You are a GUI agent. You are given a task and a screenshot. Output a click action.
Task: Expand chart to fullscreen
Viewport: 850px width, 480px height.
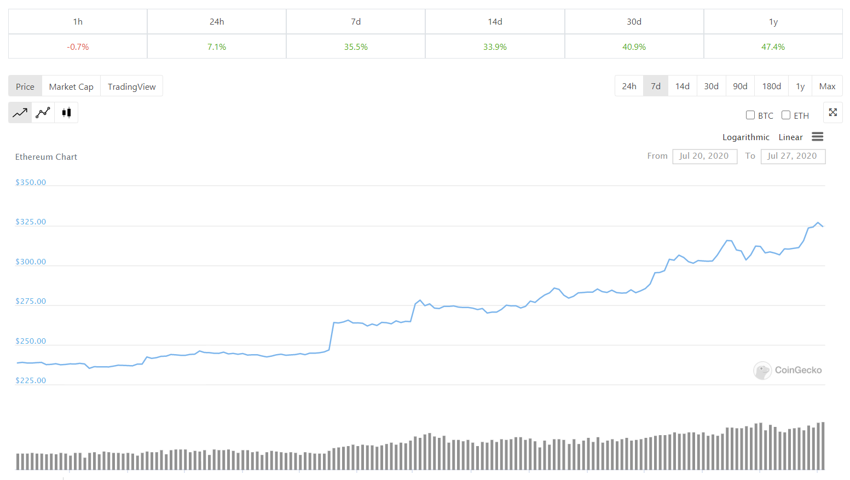pos(832,113)
